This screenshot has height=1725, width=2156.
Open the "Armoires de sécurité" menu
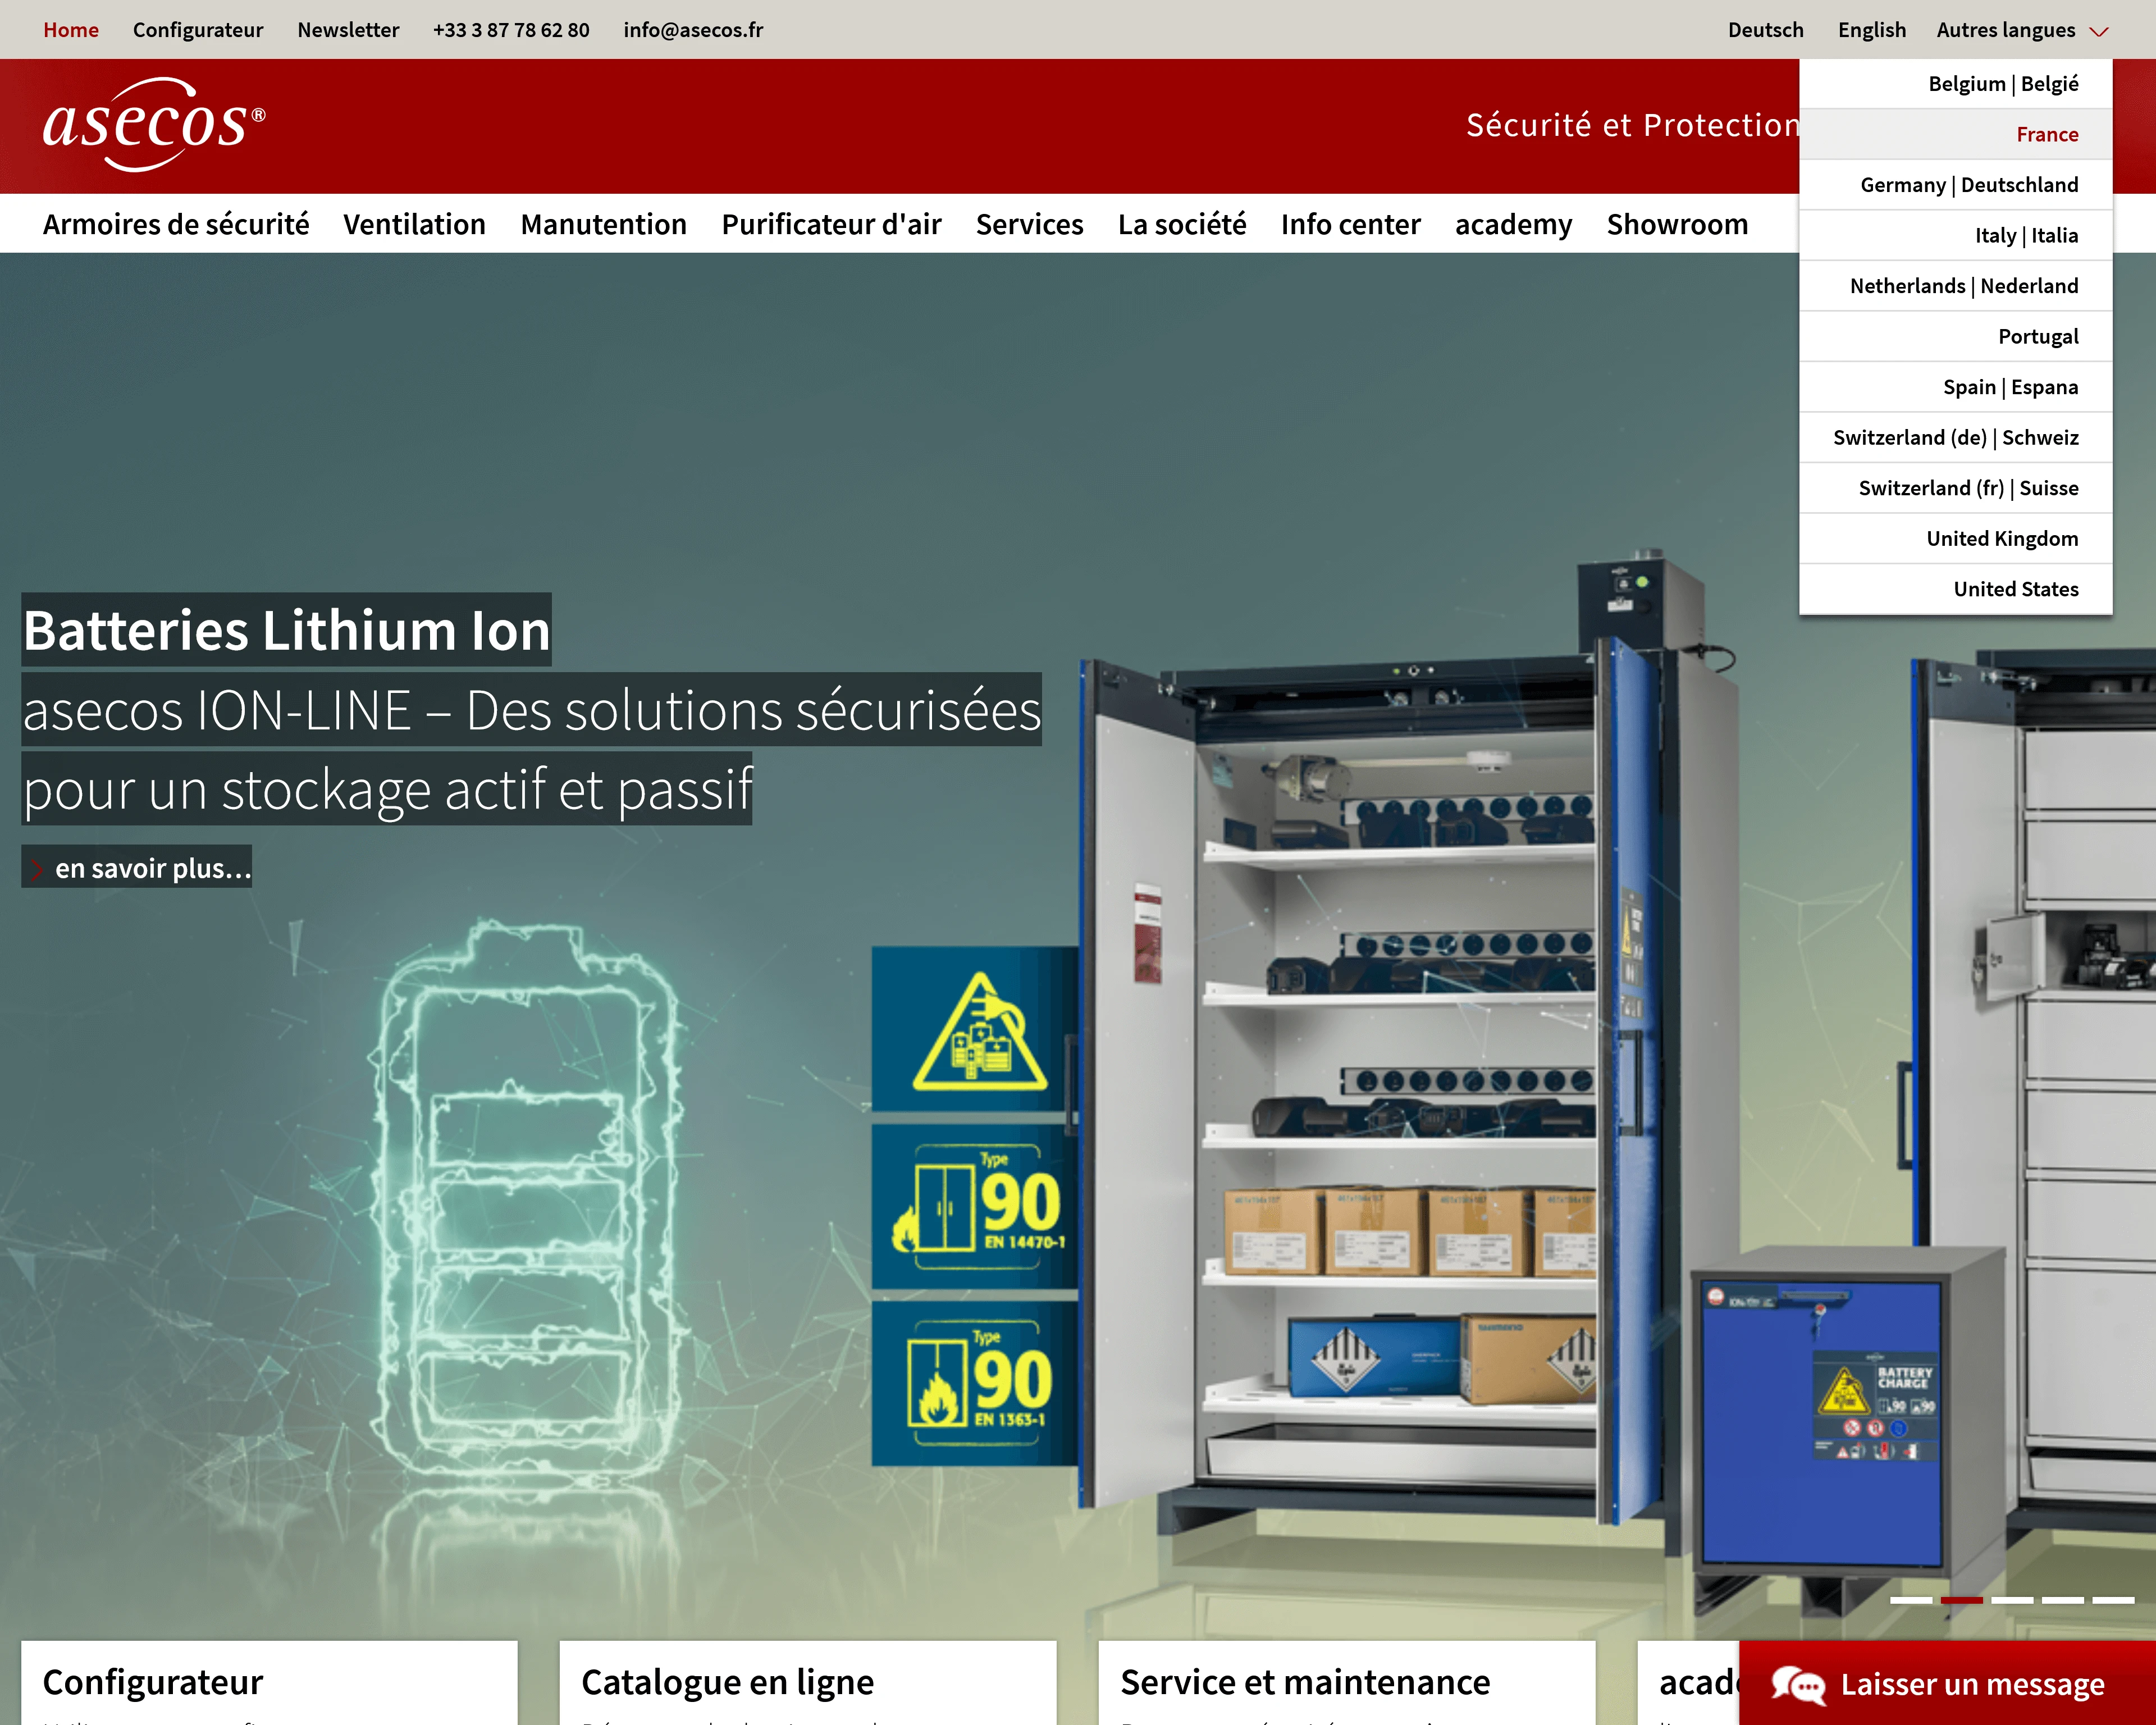[176, 224]
